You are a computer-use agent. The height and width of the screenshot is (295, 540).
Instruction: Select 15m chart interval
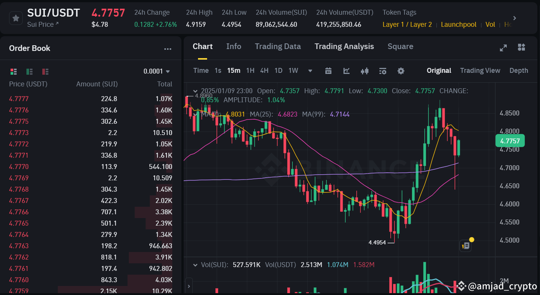[x=234, y=71]
